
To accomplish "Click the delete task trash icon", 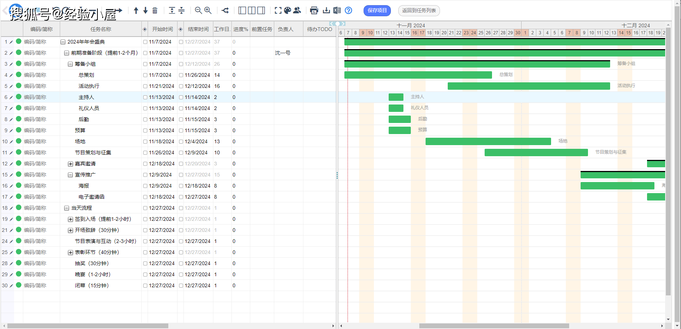I will tap(155, 11).
